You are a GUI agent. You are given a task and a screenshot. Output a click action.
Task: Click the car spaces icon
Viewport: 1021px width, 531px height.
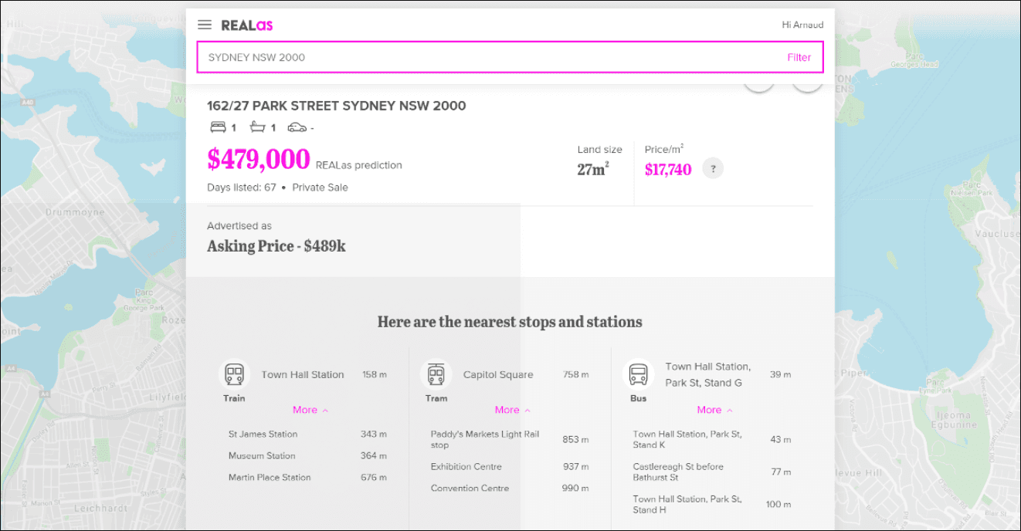pyautogui.click(x=297, y=127)
